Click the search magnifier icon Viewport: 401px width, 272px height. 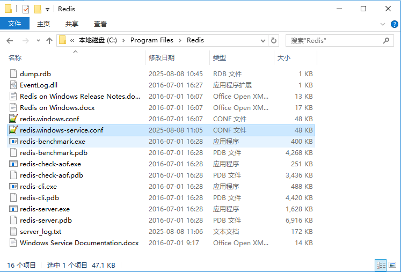click(386, 40)
